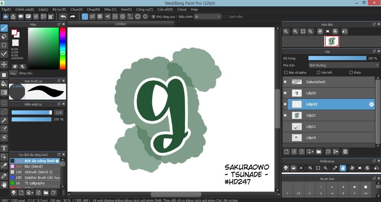Close the Xem trước cọ panel

[x=64, y=81]
